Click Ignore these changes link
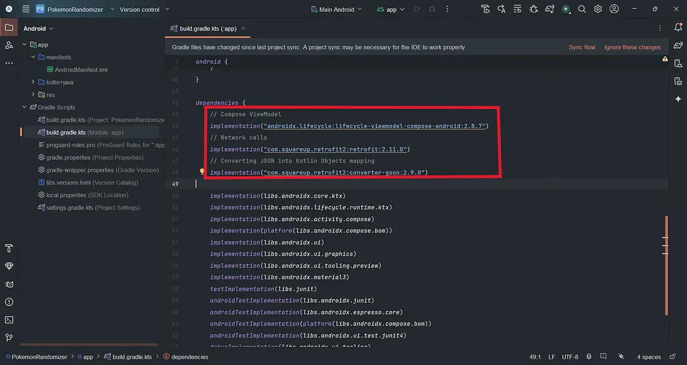The width and height of the screenshot is (687, 365). tap(633, 46)
